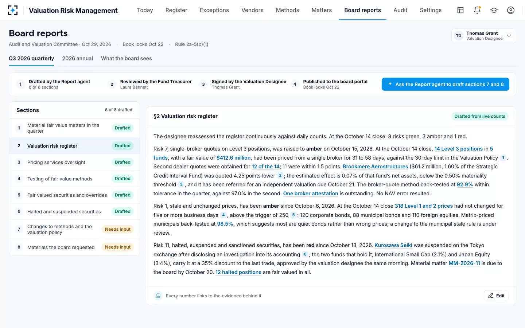Open the Today menu item
Viewport: 525px width, 328px height.
[145, 10]
